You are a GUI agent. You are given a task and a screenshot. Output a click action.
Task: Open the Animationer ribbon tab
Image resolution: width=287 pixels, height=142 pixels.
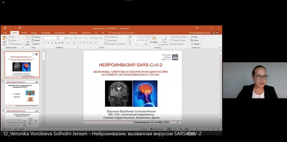tap(60, 33)
